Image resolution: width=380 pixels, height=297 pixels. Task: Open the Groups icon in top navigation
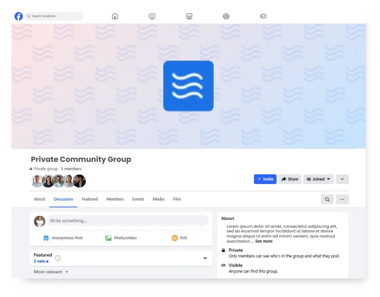pos(226,16)
